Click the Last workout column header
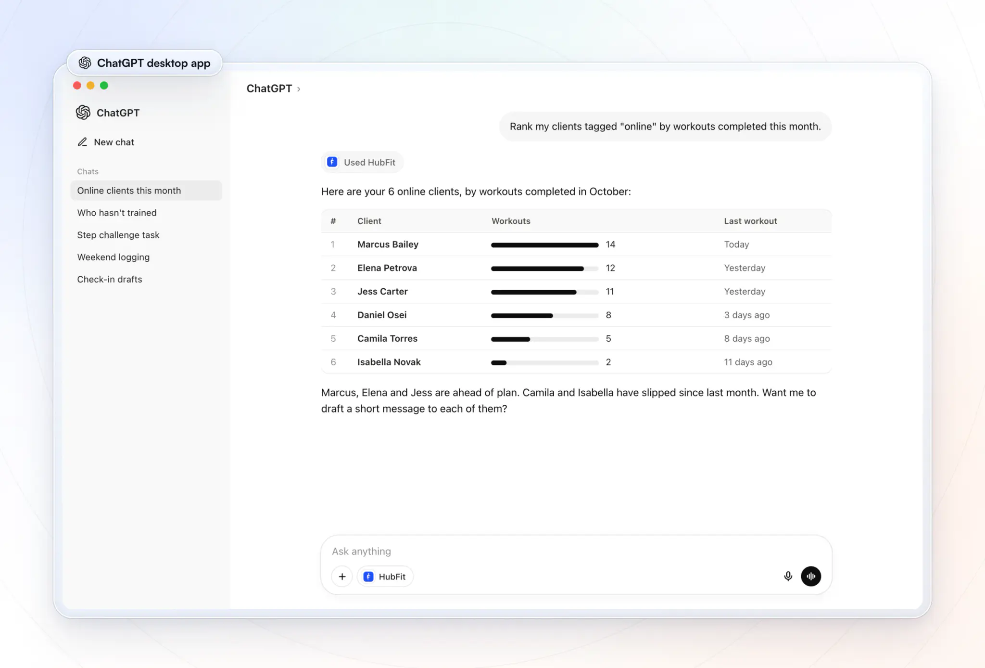The image size is (985, 668). click(x=750, y=221)
